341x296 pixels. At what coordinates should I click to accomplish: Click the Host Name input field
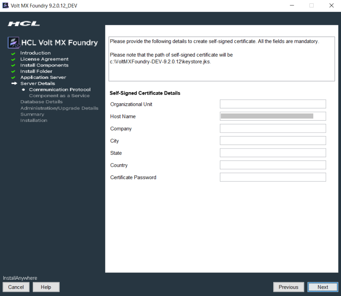coord(273,116)
